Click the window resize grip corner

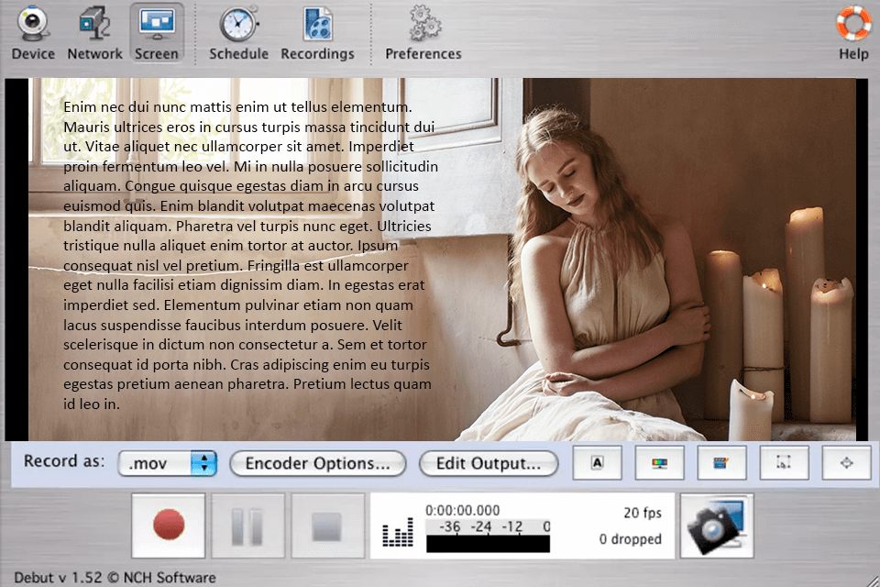tap(872, 580)
